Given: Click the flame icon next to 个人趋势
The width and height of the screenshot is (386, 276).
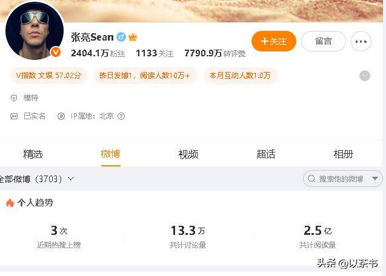Looking at the screenshot, I should coord(10,203).
